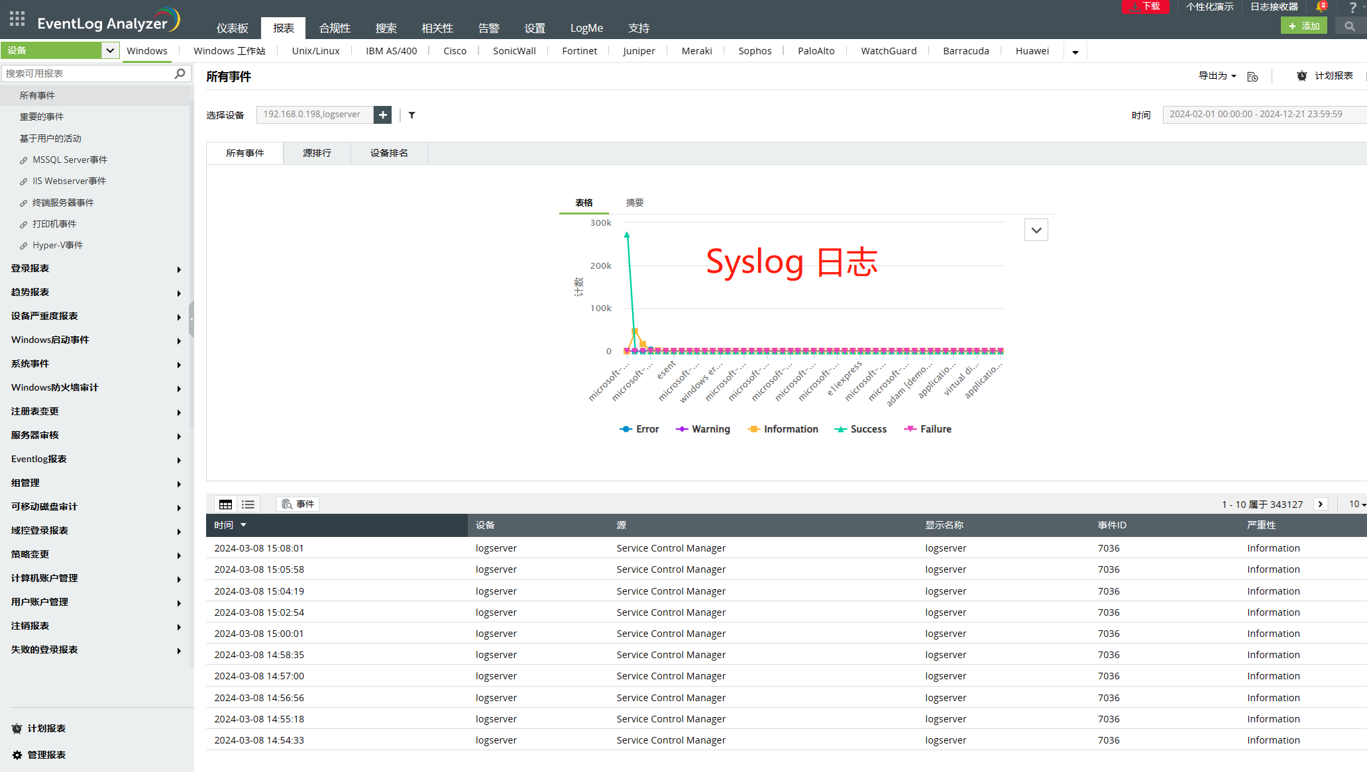Click the notification bell icon
Viewport: 1367px width, 772px height.
1321,7
